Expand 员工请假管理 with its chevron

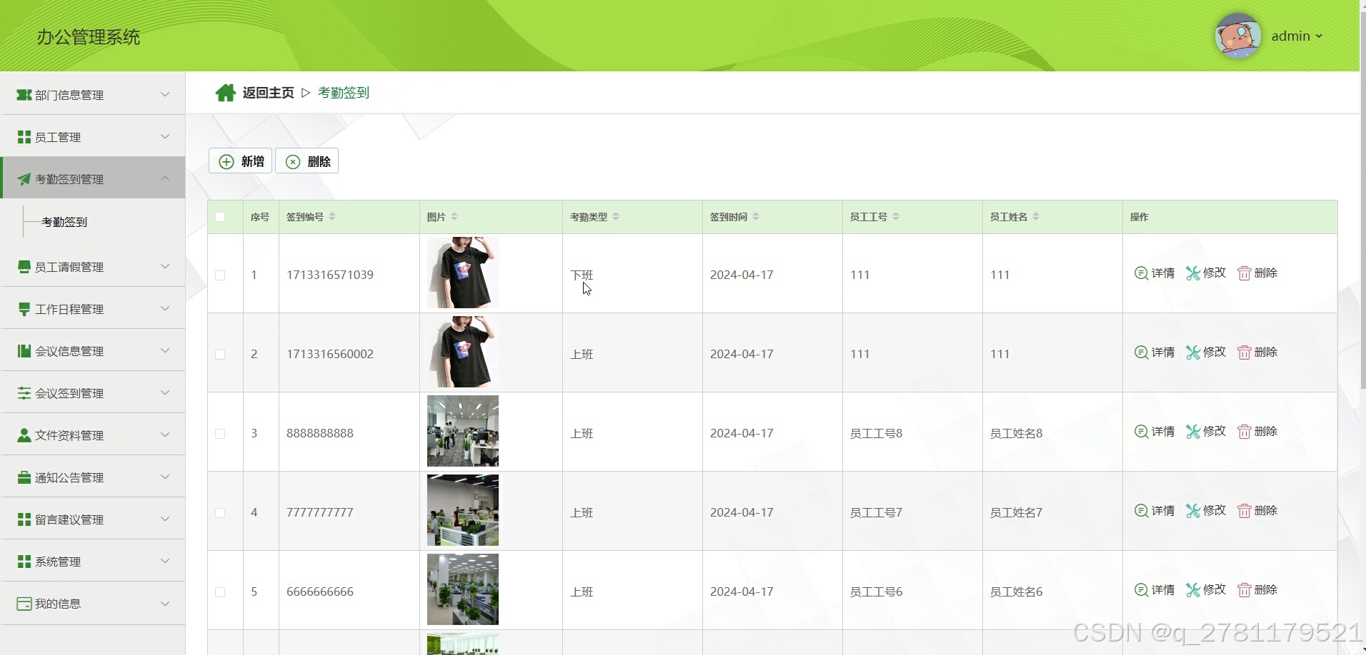click(x=165, y=266)
